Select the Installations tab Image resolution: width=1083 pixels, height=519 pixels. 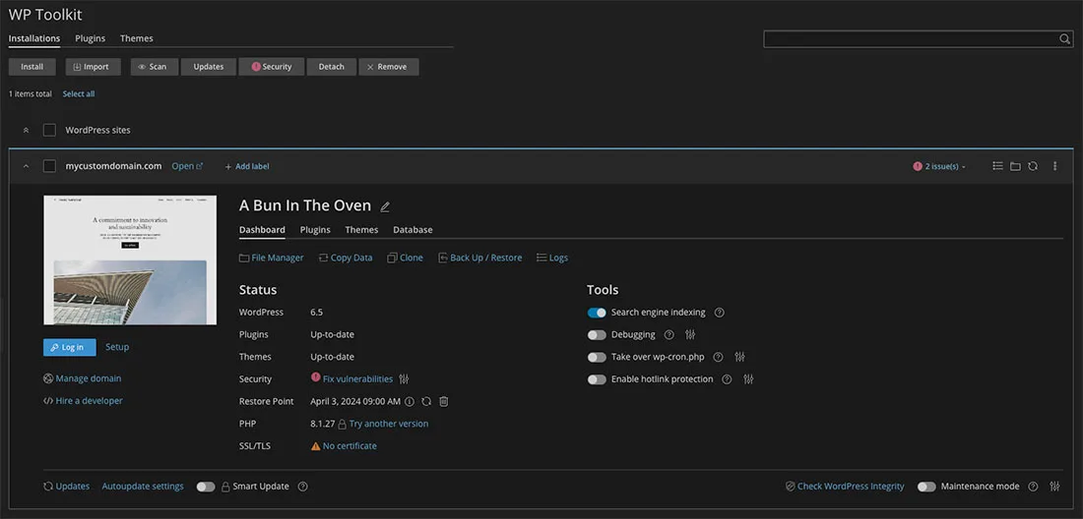pyautogui.click(x=34, y=38)
